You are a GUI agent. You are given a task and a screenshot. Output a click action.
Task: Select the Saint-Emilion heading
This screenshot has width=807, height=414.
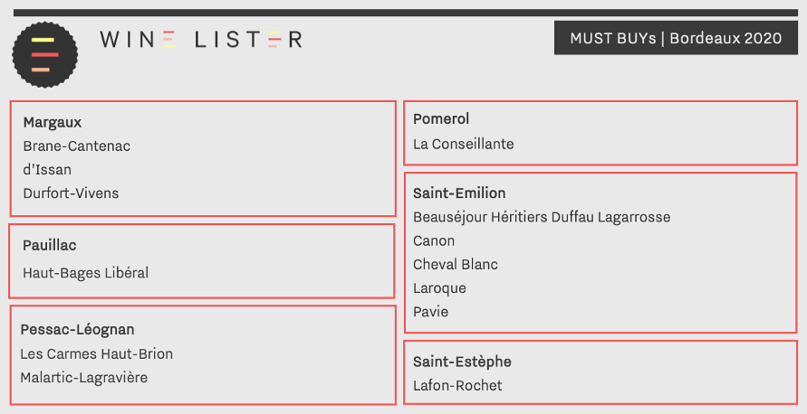tap(459, 193)
